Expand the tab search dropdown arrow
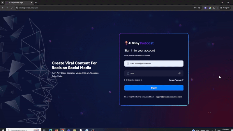 2,3
